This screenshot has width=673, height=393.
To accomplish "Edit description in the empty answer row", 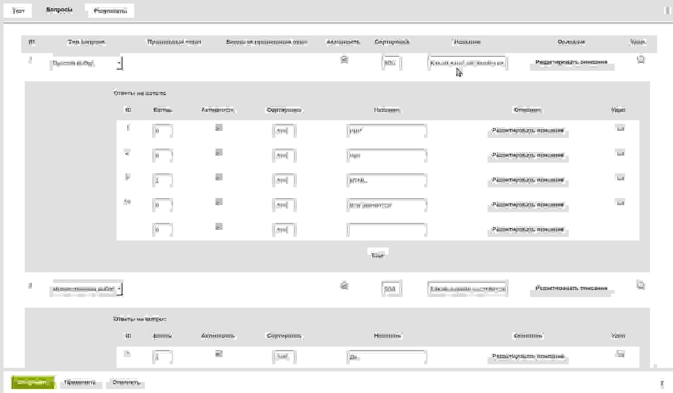I will (x=528, y=229).
